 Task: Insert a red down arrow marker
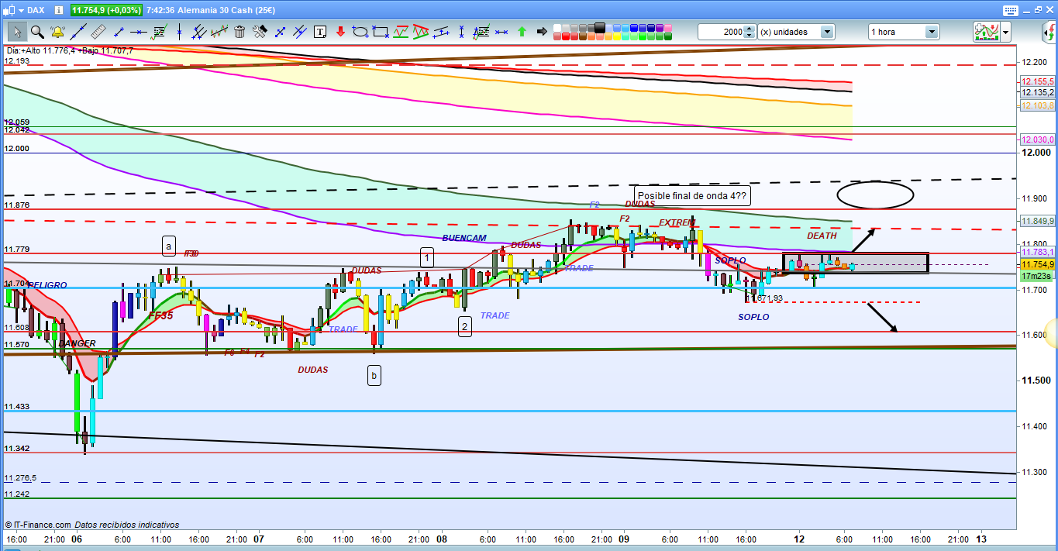tap(340, 32)
